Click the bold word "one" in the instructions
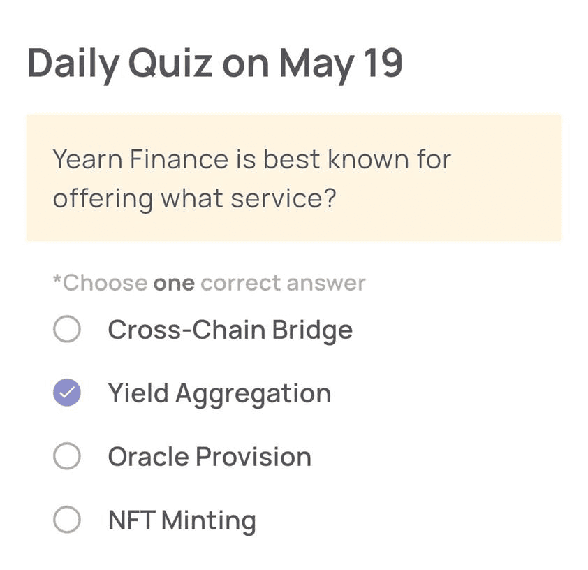The width and height of the screenshot is (588, 570). pos(174,284)
